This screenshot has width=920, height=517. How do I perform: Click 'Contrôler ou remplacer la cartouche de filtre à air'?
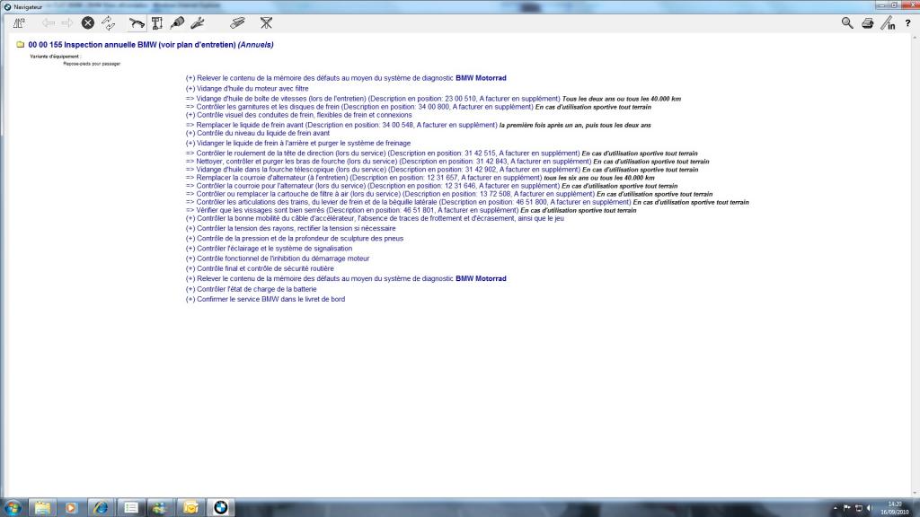point(449,194)
